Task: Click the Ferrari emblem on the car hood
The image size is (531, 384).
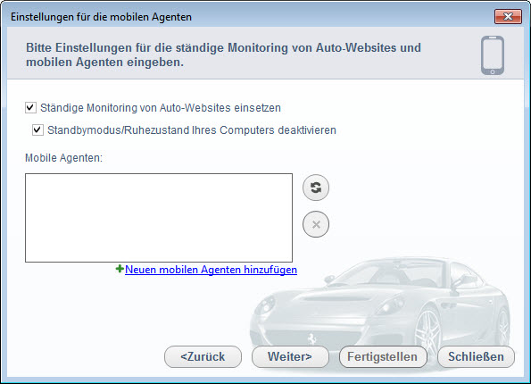Action: click(x=311, y=338)
